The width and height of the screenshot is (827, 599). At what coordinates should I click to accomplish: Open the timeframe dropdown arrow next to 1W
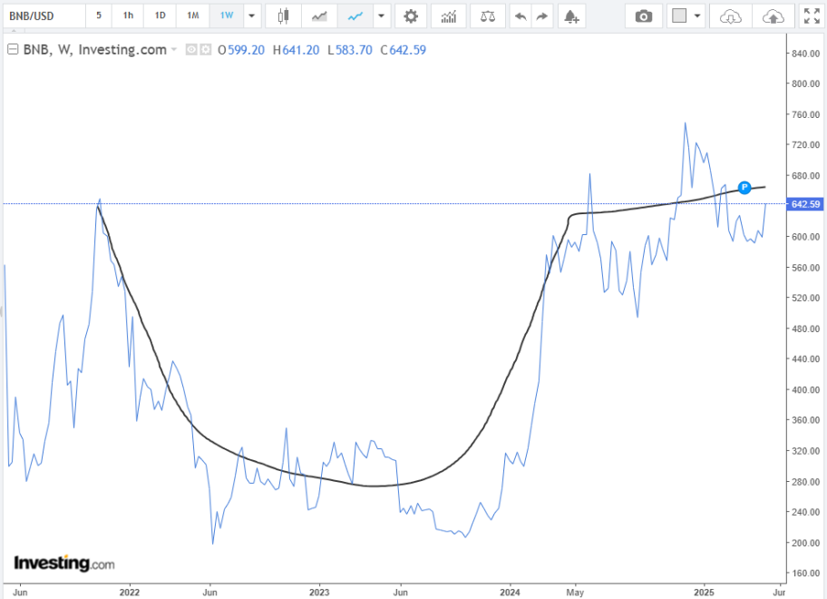pyautogui.click(x=250, y=15)
